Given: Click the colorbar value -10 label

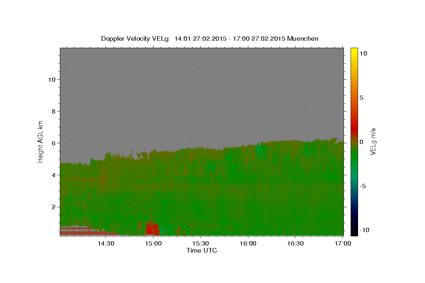Looking at the screenshot, I should click(364, 230).
